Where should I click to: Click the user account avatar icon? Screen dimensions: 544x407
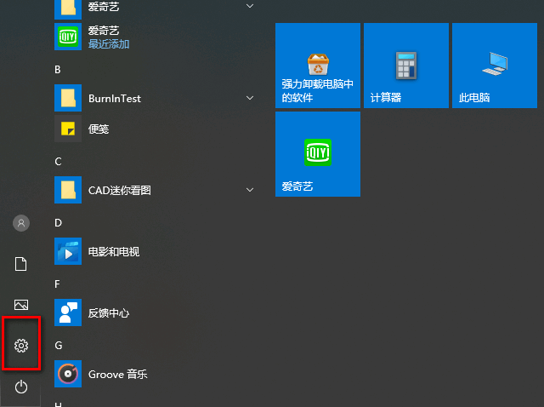click(x=21, y=223)
